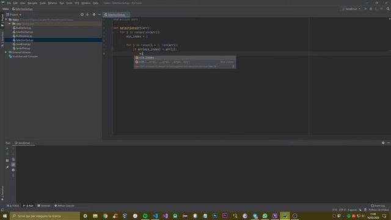Open the File menu
391x220 pixels.
point(9,3)
